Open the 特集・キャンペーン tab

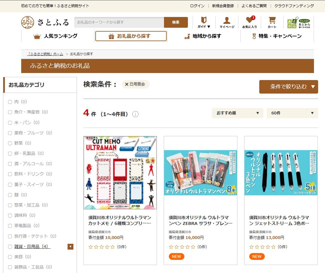coord(277,36)
